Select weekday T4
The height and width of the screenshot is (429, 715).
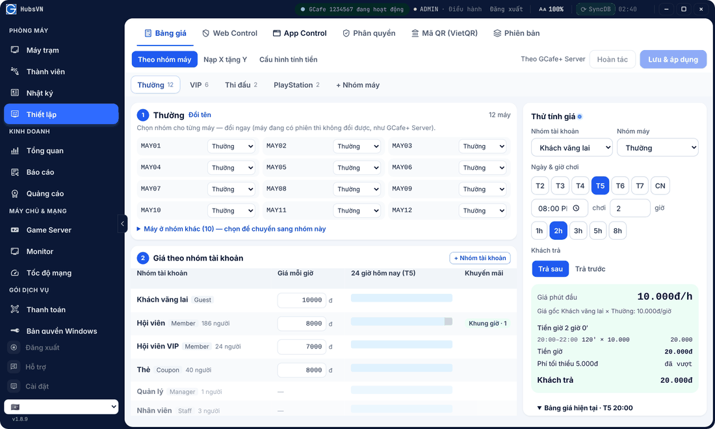pos(580,185)
